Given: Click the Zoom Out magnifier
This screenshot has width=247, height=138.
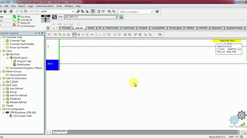Looking at the screenshot, I should pos(114,11).
